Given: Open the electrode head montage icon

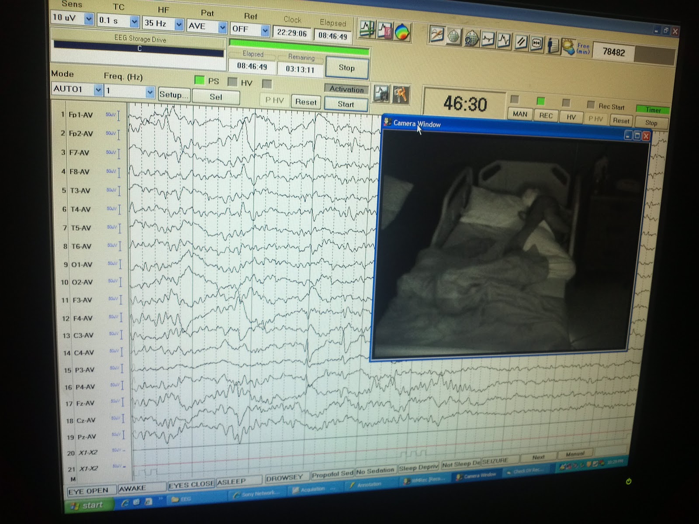Looking at the screenshot, I should click(x=454, y=37).
